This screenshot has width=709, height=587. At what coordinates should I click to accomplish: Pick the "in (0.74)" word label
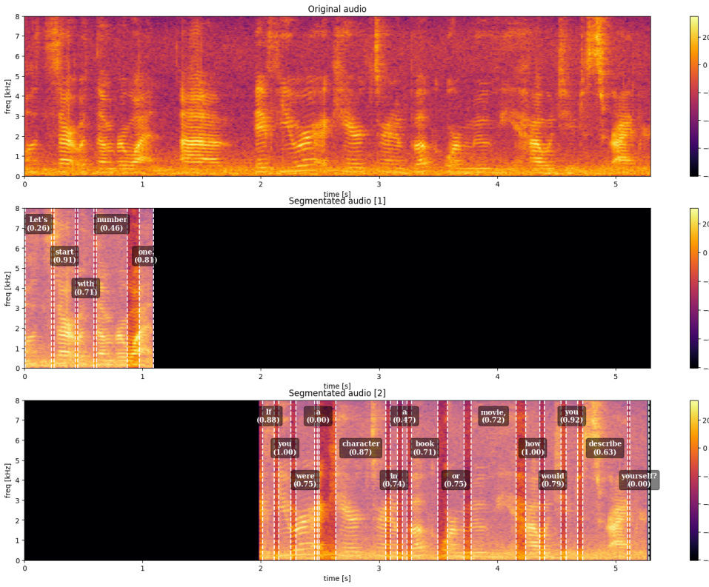[394, 480]
